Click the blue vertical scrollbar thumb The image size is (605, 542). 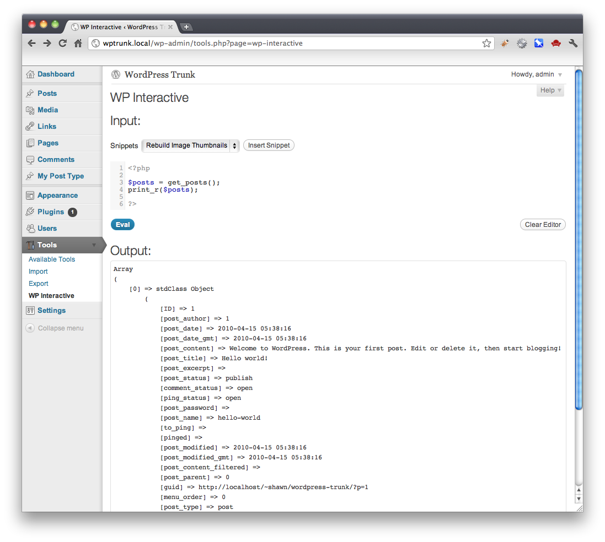click(x=579, y=240)
